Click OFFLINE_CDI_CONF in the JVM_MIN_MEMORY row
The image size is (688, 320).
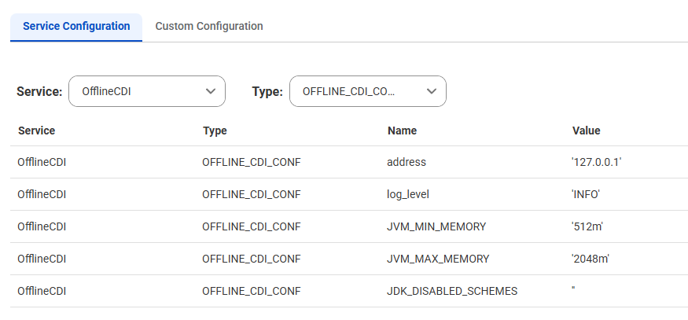point(252,226)
